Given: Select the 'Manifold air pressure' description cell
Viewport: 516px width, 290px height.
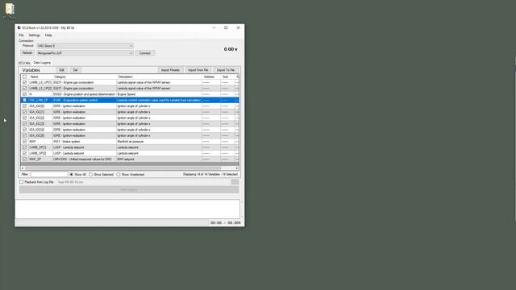Looking at the screenshot, I should click(x=160, y=142).
